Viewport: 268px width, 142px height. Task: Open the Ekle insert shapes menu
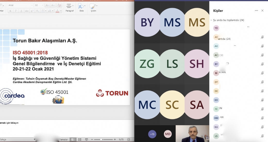(81, 8)
